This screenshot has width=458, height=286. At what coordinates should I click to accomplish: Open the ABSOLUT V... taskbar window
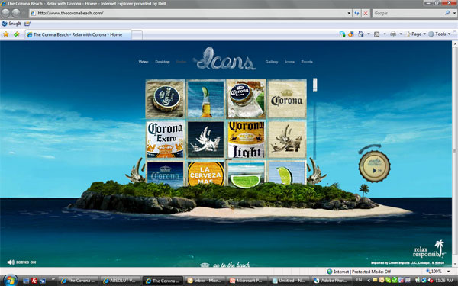coord(121,281)
